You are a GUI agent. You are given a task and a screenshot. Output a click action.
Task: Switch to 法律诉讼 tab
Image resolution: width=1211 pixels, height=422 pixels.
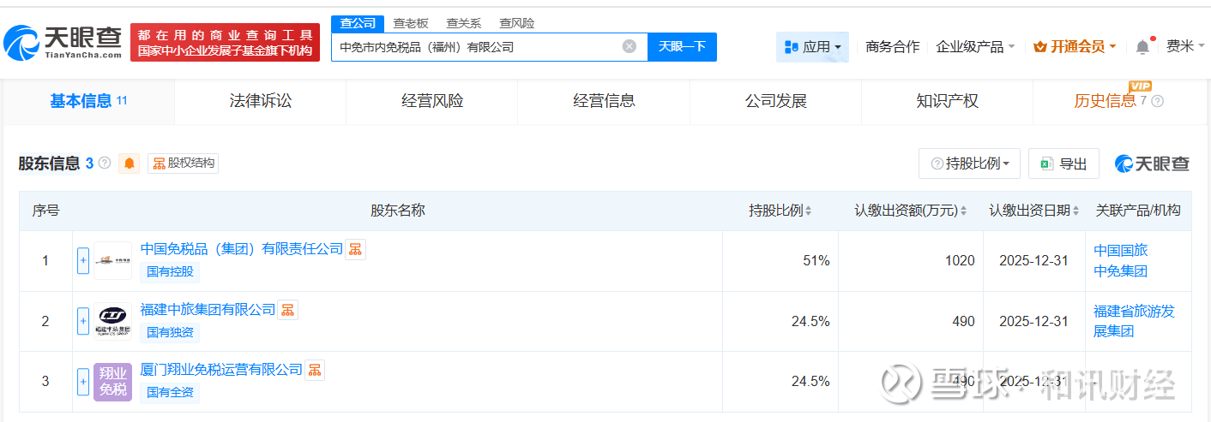(x=261, y=101)
